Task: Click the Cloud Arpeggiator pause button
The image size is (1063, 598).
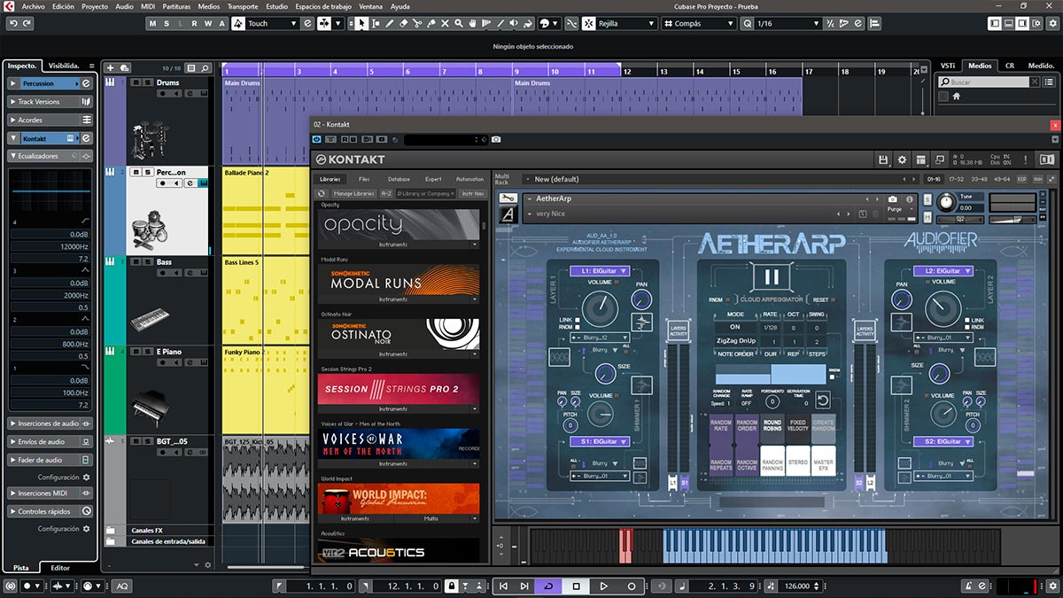Action: tap(770, 276)
